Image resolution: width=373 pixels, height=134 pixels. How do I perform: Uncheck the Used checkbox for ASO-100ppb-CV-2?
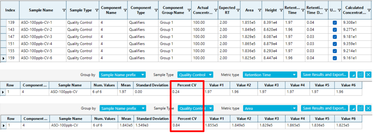click(x=335, y=30)
